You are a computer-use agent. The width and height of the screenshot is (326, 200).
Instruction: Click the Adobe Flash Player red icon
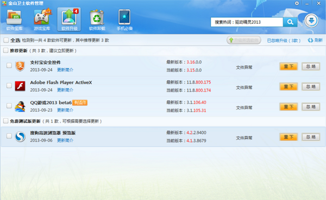[x=20, y=86]
